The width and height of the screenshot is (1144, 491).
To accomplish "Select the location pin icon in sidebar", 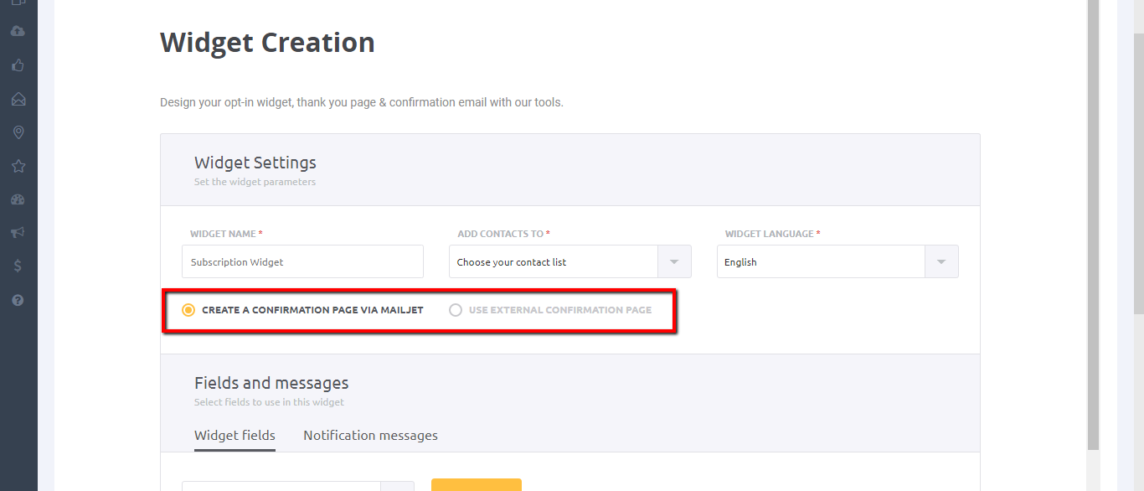I will pos(18,132).
